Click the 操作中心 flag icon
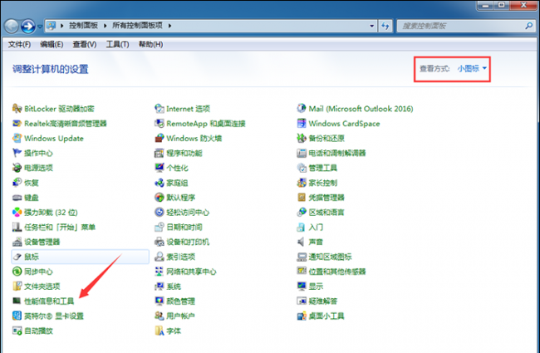 [17, 153]
